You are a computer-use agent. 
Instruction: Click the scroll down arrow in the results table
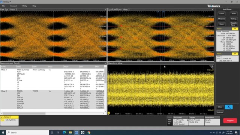pos(105,111)
